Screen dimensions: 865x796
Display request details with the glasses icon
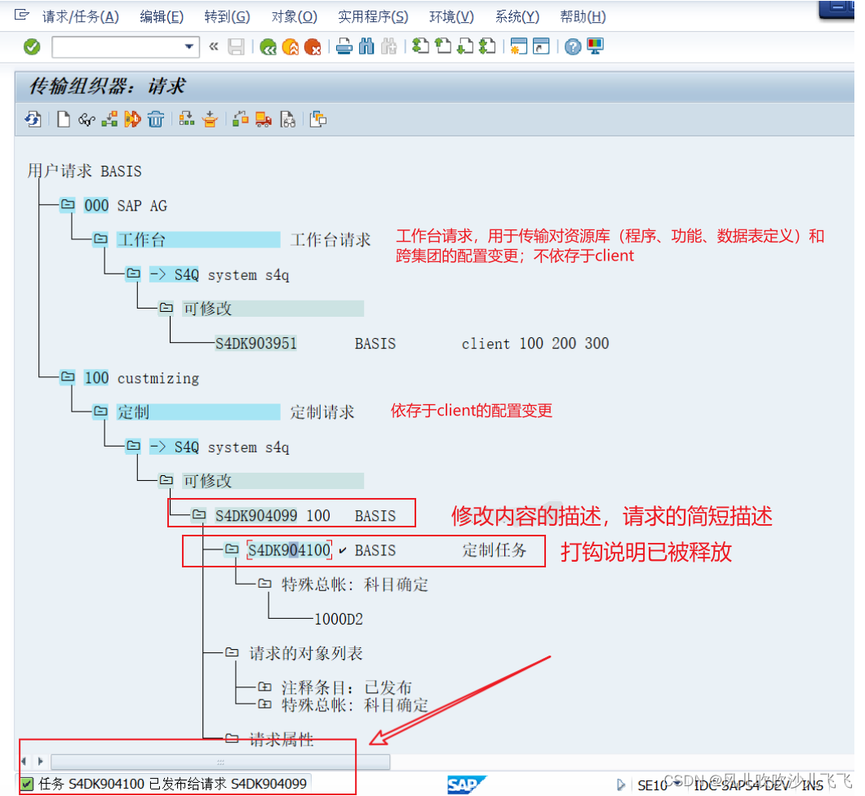[x=86, y=119]
